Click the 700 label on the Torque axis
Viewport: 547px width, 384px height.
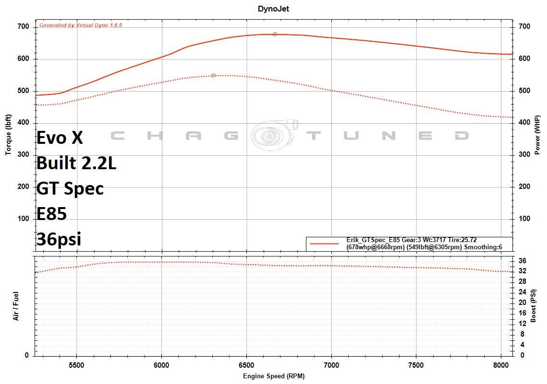pyautogui.click(x=23, y=27)
